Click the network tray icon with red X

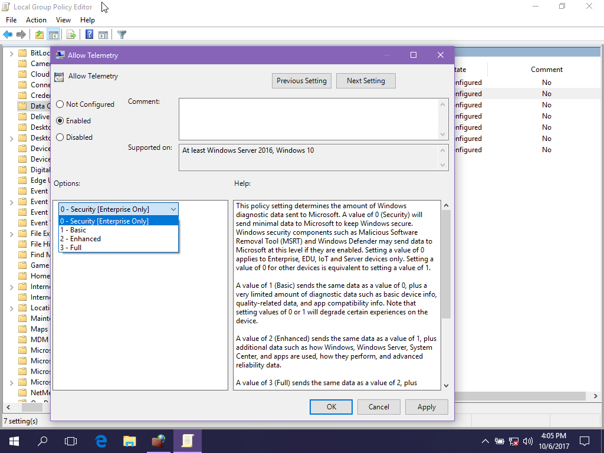pos(514,441)
